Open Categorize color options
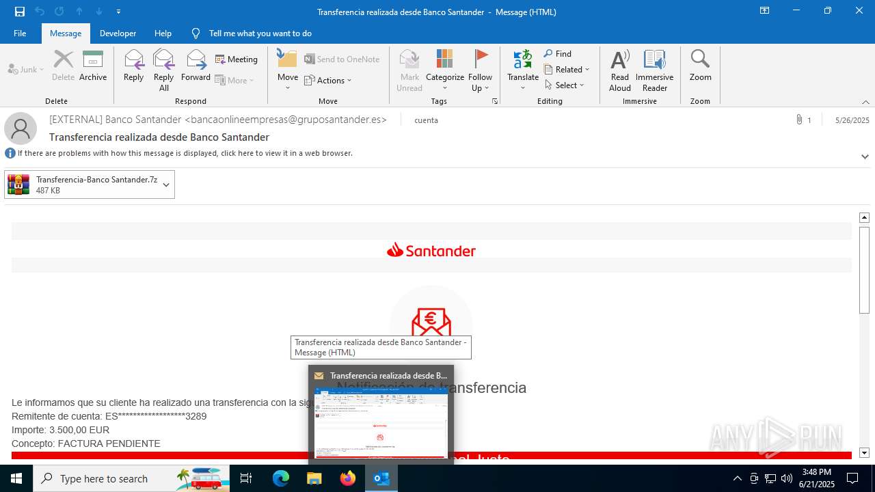This screenshot has width=875, height=492. tap(445, 70)
